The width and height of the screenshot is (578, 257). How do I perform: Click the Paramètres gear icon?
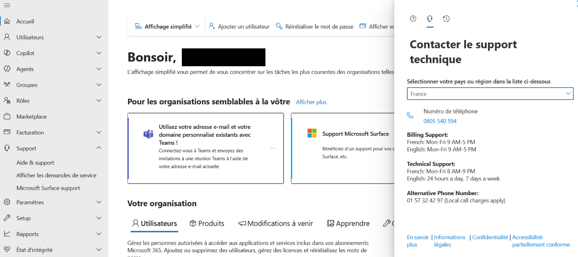click(7, 202)
